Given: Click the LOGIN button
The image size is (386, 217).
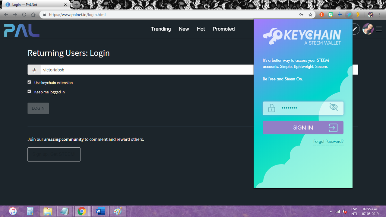Looking at the screenshot, I should point(38,108).
